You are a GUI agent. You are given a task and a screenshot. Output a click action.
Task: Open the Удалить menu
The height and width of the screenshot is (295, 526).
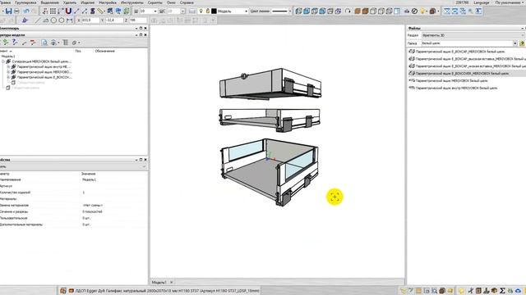point(70,2)
